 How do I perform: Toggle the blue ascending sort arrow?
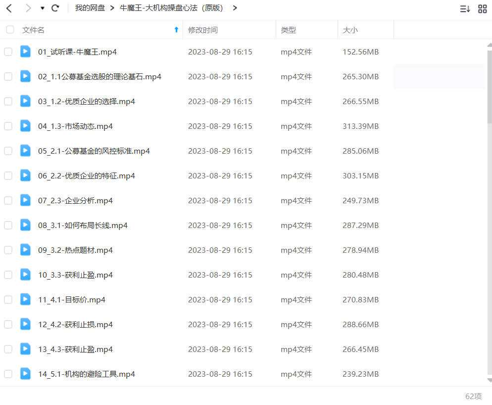coord(176,30)
